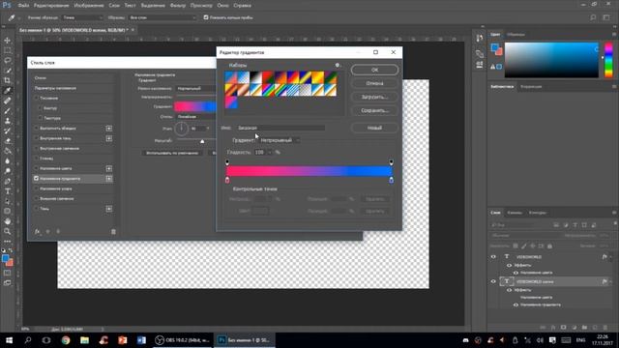The width and height of the screenshot is (619, 348).
Task: Hide the top VIDEOWORLD text layer
Action: coord(493,257)
